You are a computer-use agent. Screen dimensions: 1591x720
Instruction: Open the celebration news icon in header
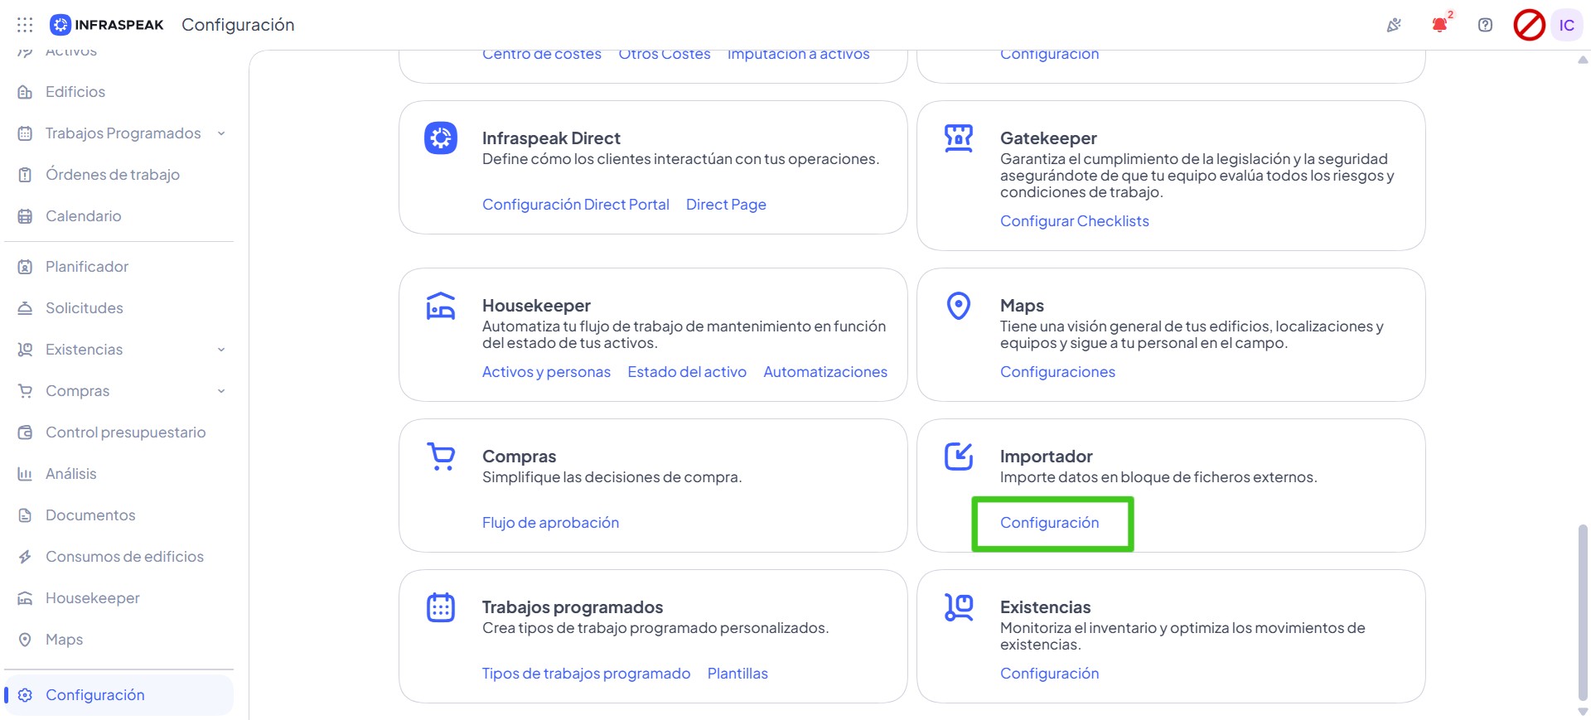click(1394, 25)
